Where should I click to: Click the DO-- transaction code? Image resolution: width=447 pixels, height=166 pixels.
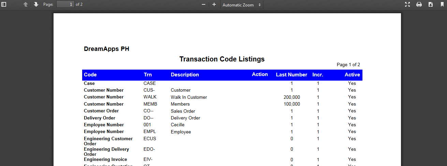[x=149, y=118]
